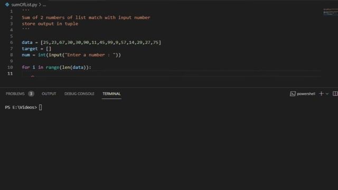The height and width of the screenshot is (190, 338).
Task: Click line number 6 in the gutter
Action: click(11, 42)
